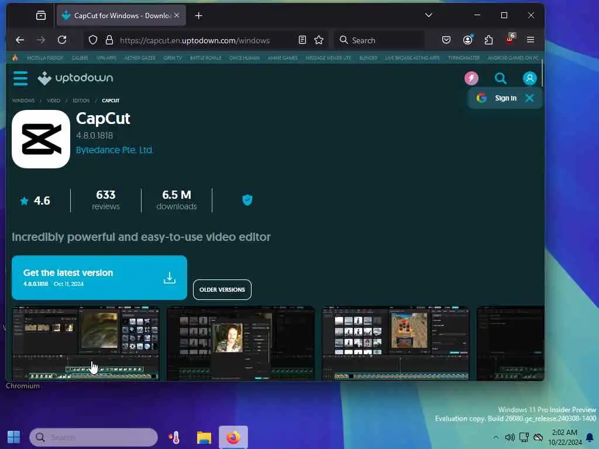This screenshot has height=449, width=599.
Task: Open the TypingMaster shortcut link
Action: [463, 58]
